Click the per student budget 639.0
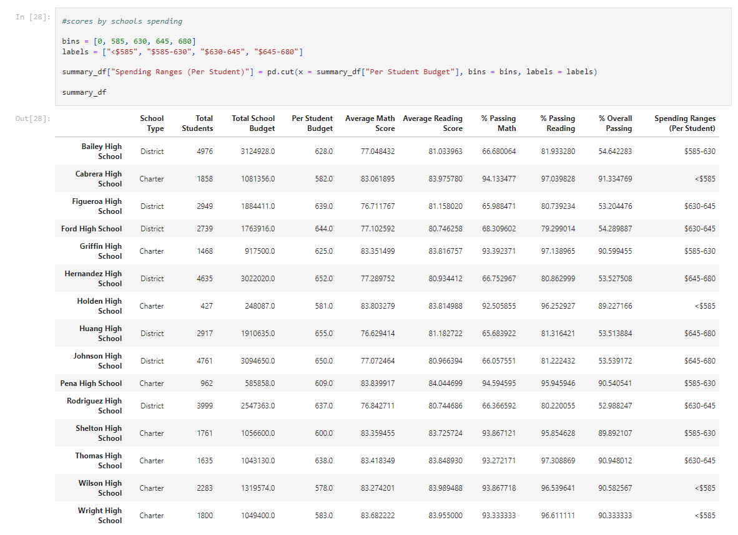Image resolution: width=738 pixels, height=535 pixels. point(324,206)
